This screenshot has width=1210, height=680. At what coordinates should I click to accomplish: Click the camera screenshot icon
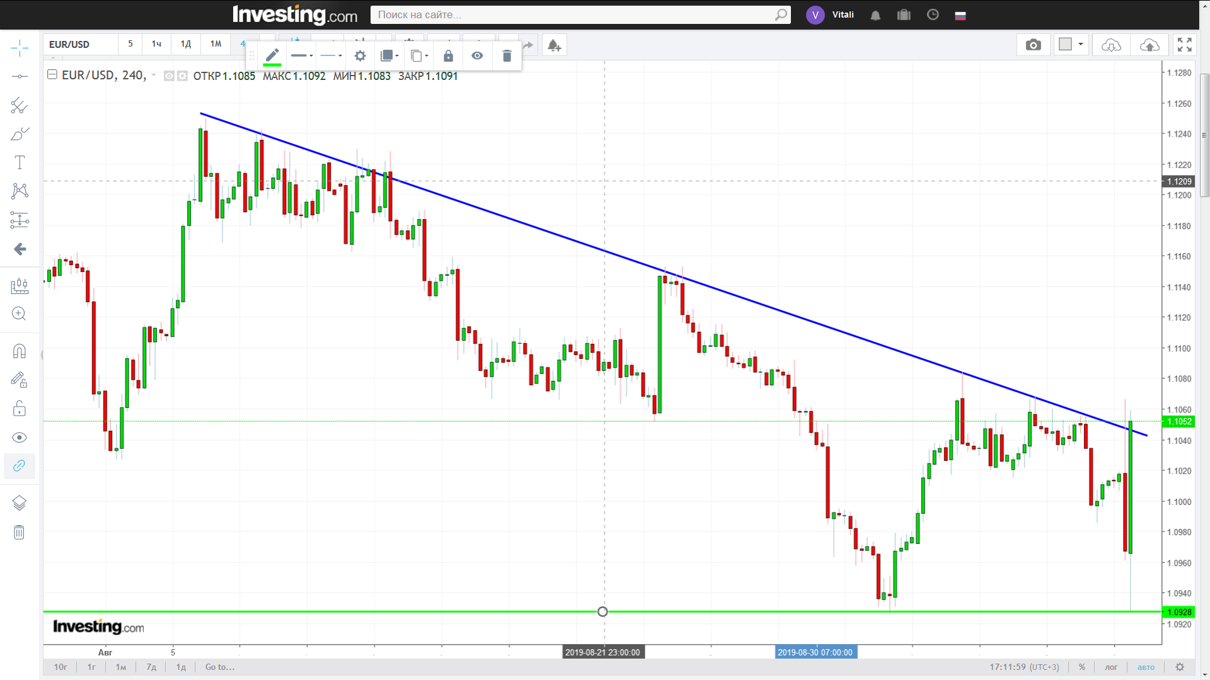pyautogui.click(x=1033, y=45)
